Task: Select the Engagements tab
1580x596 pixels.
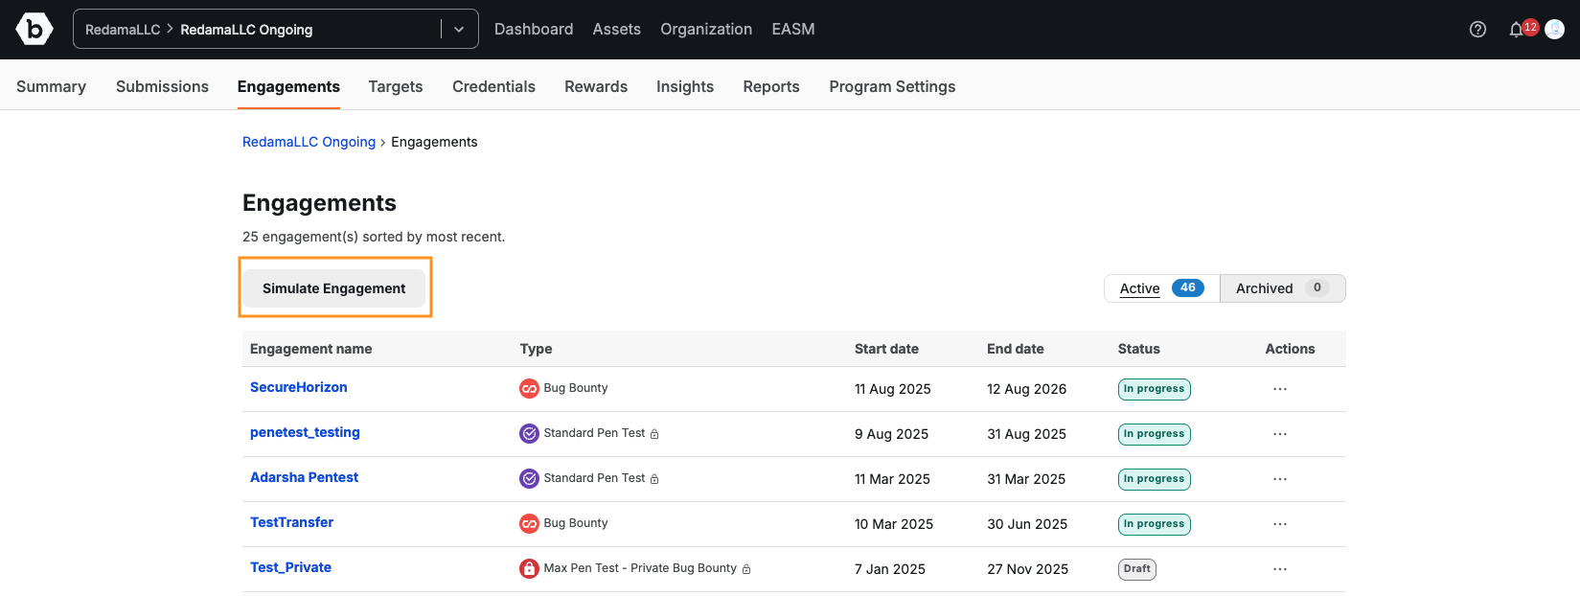Action: coord(288,86)
